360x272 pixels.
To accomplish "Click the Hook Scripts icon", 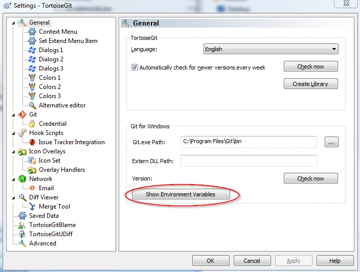I will tap(22, 133).
